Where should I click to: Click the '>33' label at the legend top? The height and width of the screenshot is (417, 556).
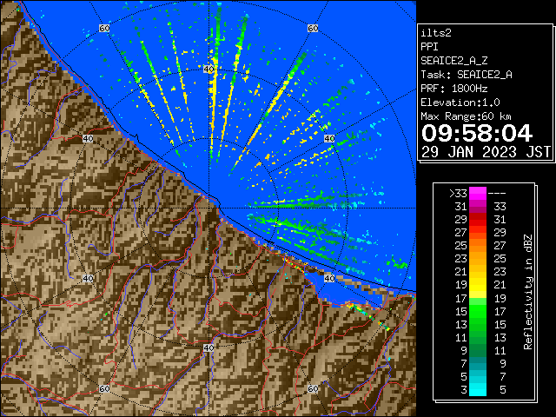tap(458, 194)
